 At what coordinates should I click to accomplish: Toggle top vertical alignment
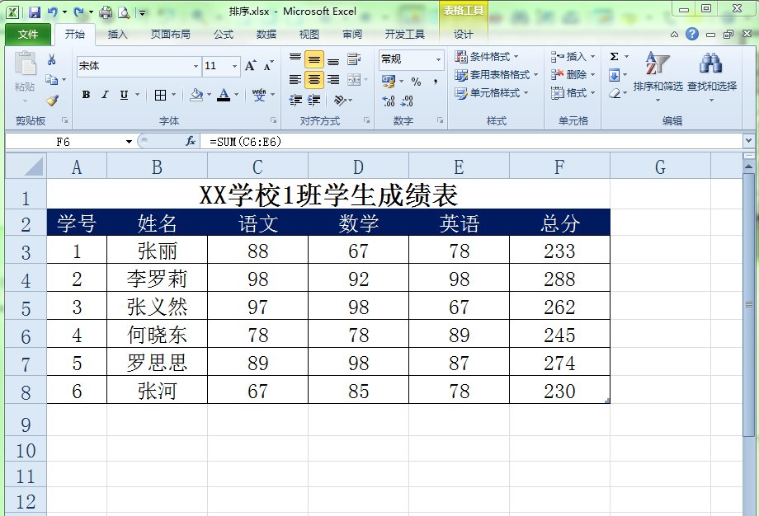coord(295,59)
